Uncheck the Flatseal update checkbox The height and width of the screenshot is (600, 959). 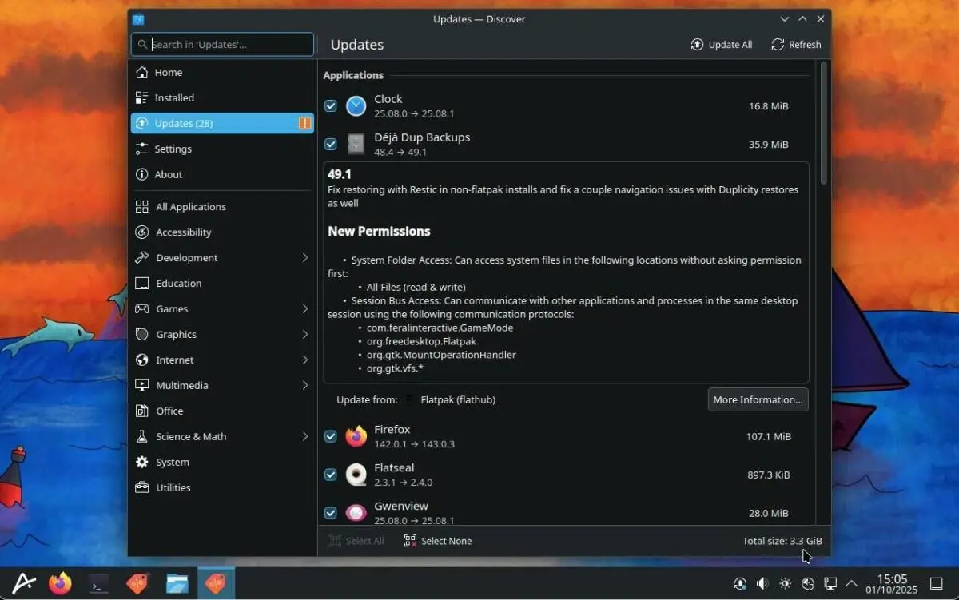point(331,475)
